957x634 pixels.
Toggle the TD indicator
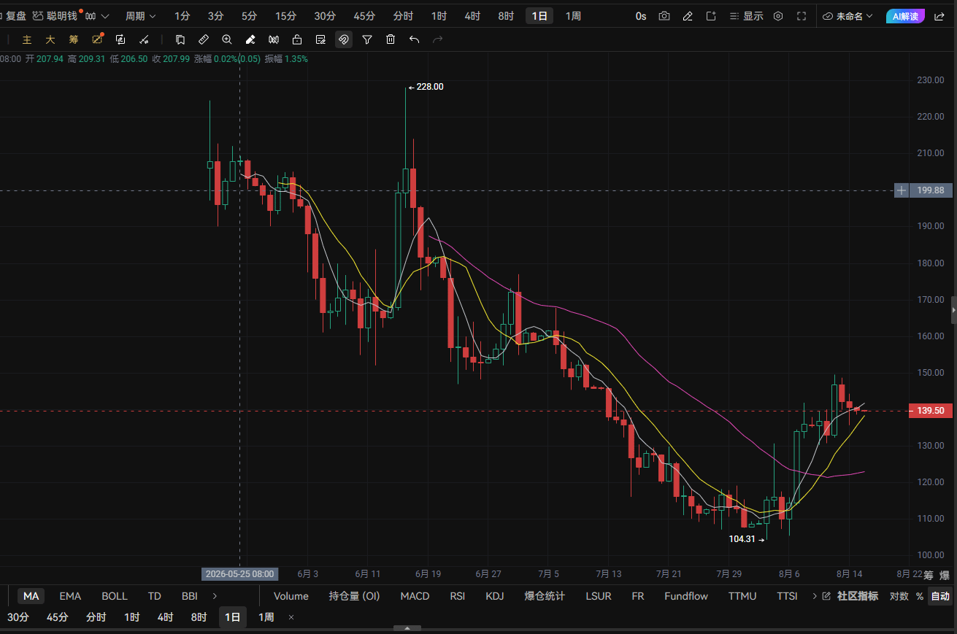point(155,596)
